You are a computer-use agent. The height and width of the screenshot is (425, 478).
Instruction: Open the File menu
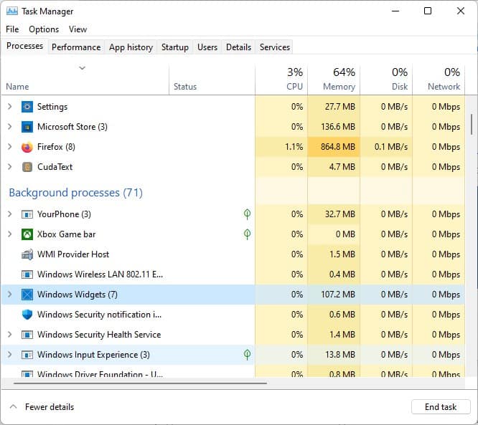coord(12,29)
